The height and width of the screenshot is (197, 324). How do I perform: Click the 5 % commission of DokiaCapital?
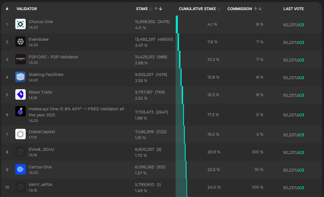click(260, 134)
